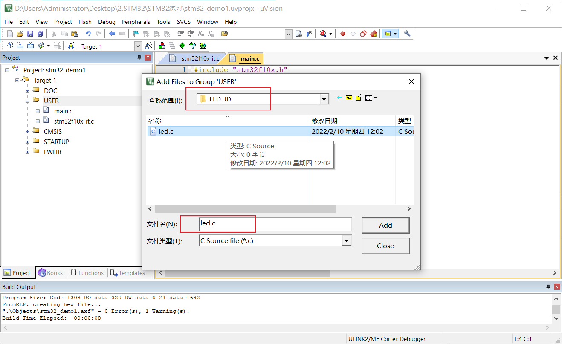Switch to the stm32f10x_it.c editor tab
562x344 pixels.
195,58
